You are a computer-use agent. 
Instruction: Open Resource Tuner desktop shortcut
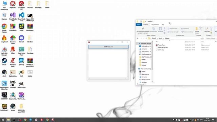click(x=13, y=40)
